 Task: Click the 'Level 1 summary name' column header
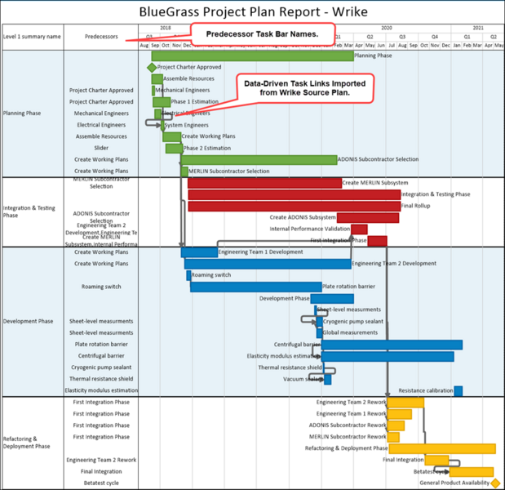tap(32, 37)
